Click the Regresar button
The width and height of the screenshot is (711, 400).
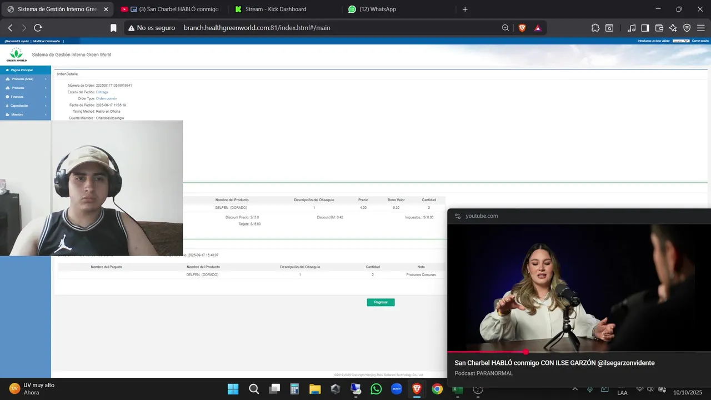(380, 302)
